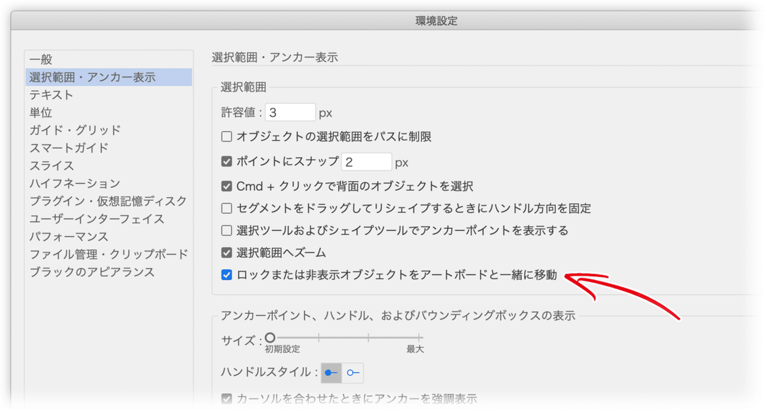Toggle 選択範囲へズーム checkbox
The height and width of the screenshot is (413, 766).
[x=226, y=253]
